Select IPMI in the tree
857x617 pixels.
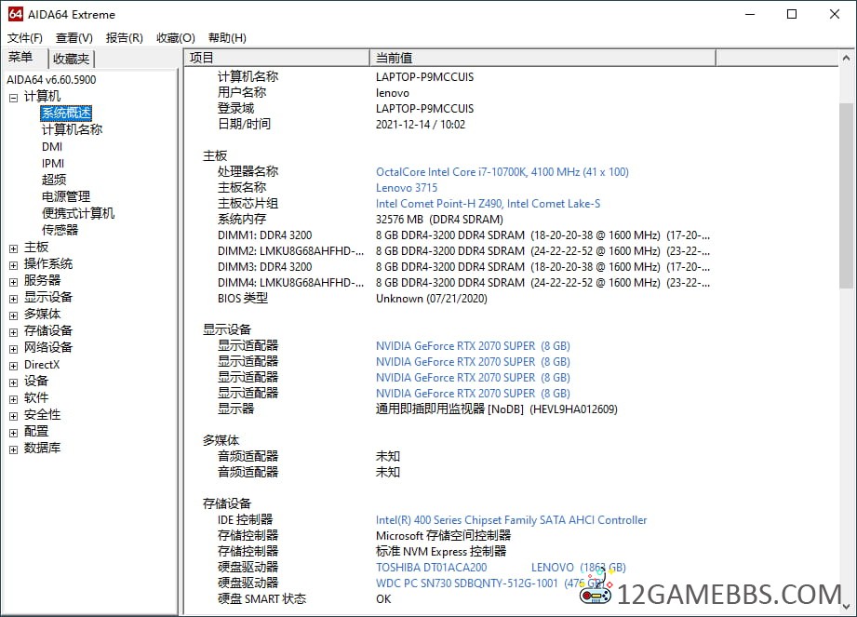pyautogui.click(x=53, y=164)
